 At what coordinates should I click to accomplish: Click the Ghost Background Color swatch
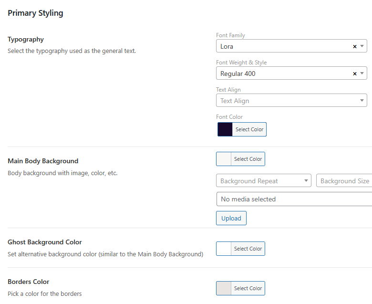coord(224,249)
